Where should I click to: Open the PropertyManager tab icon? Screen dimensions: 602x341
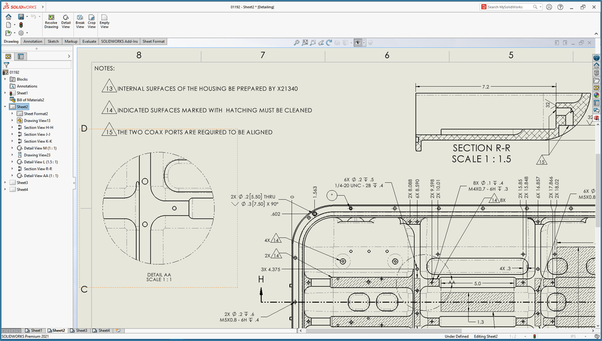tap(21, 56)
